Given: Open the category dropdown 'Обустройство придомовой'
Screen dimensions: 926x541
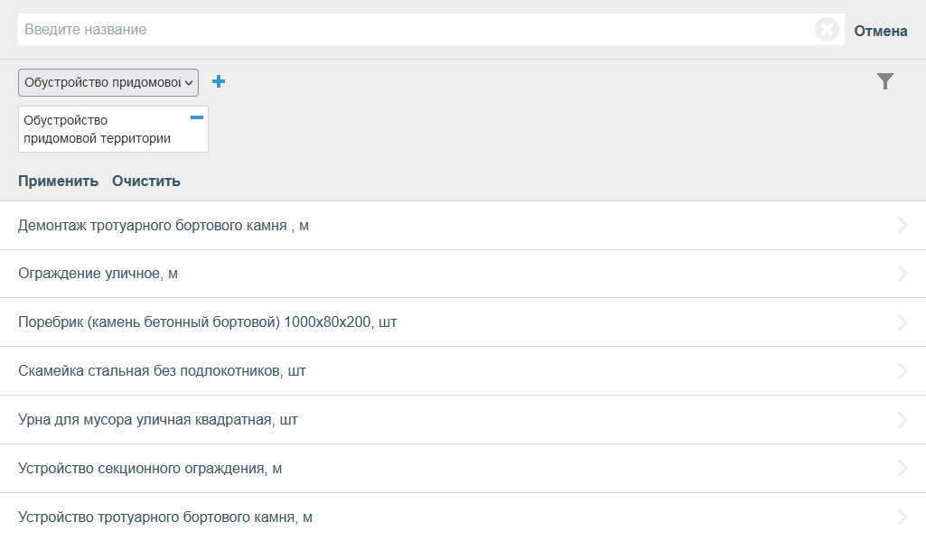Looking at the screenshot, I should (108, 82).
